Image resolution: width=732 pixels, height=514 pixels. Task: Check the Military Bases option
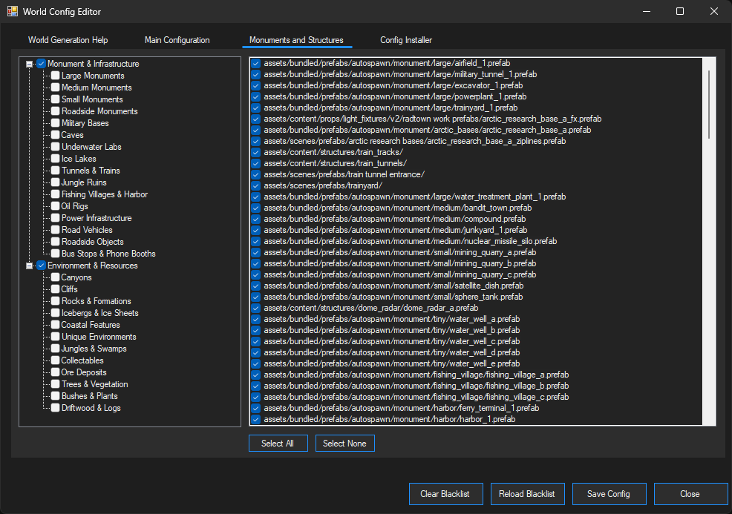coord(54,122)
